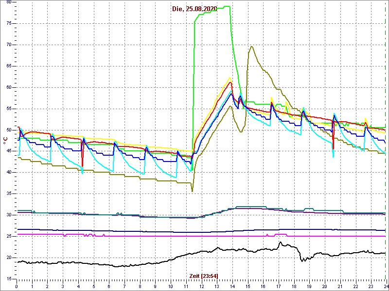Click the hour label '6' on the time axis
The width and height of the screenshot is (389, 291).
click(x=109, y=285)
